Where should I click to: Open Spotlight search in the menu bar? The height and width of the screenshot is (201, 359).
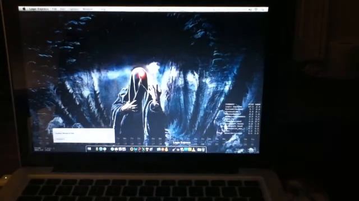pos(263,9)
